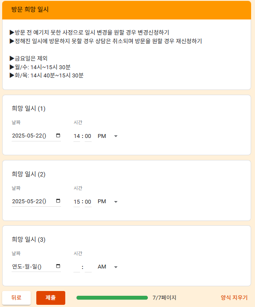The image size is (255, 307).
Task: Select date field 2025-05-22 in 희망 일시 (1)
Action: tap(36, 136)
